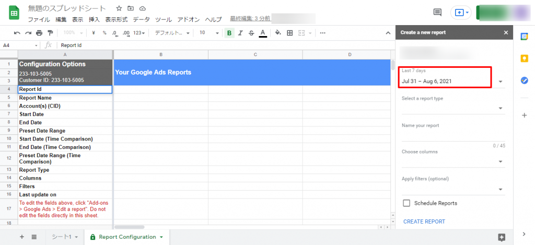
Task: Open アドオン menu
Action: click(x=188, y=19)
